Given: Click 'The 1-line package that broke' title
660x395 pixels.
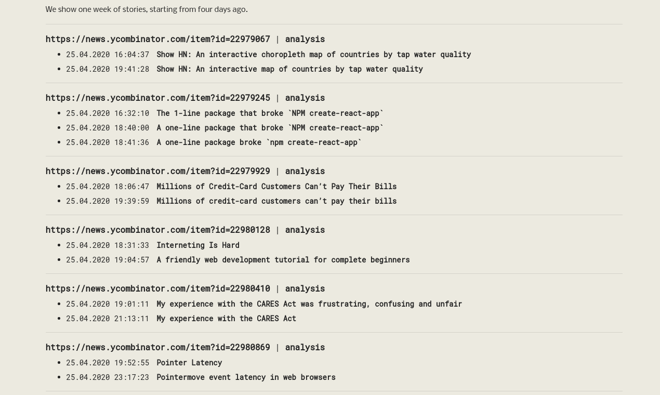Looking at the screenshot, I should pos(270,113).
